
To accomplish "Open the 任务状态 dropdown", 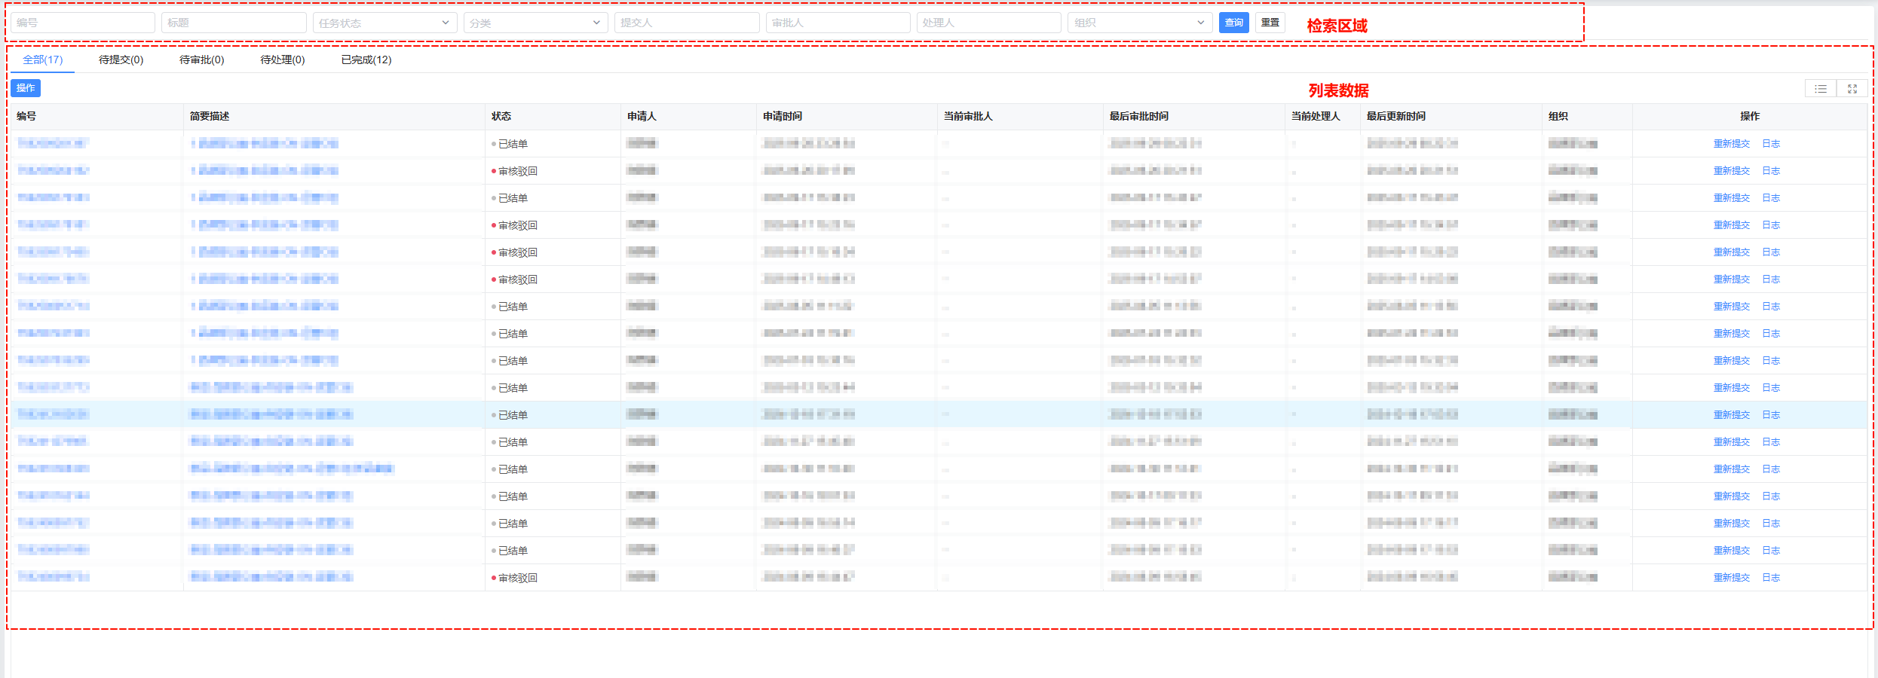I will pyautogui.click(x=384, y=23).
